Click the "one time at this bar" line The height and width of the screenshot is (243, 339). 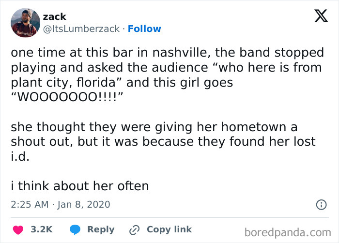click(x=167, y=52)
